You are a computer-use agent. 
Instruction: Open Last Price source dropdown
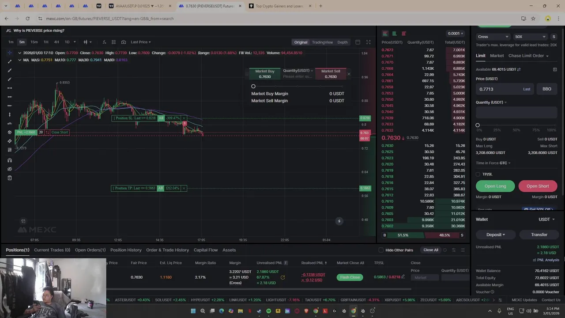pos(141,42)
